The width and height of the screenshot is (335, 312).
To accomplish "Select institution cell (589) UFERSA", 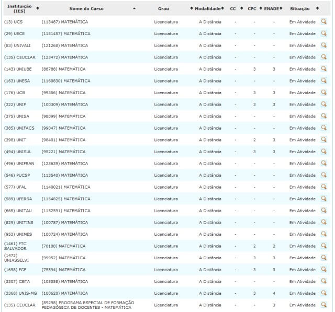I will pyautogui.click(x=18, y=199).
